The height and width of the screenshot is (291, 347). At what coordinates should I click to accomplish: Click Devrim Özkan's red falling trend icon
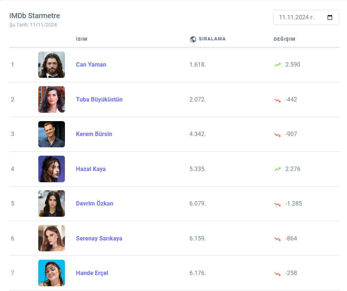pyautogui.click(x=278, y=204)
